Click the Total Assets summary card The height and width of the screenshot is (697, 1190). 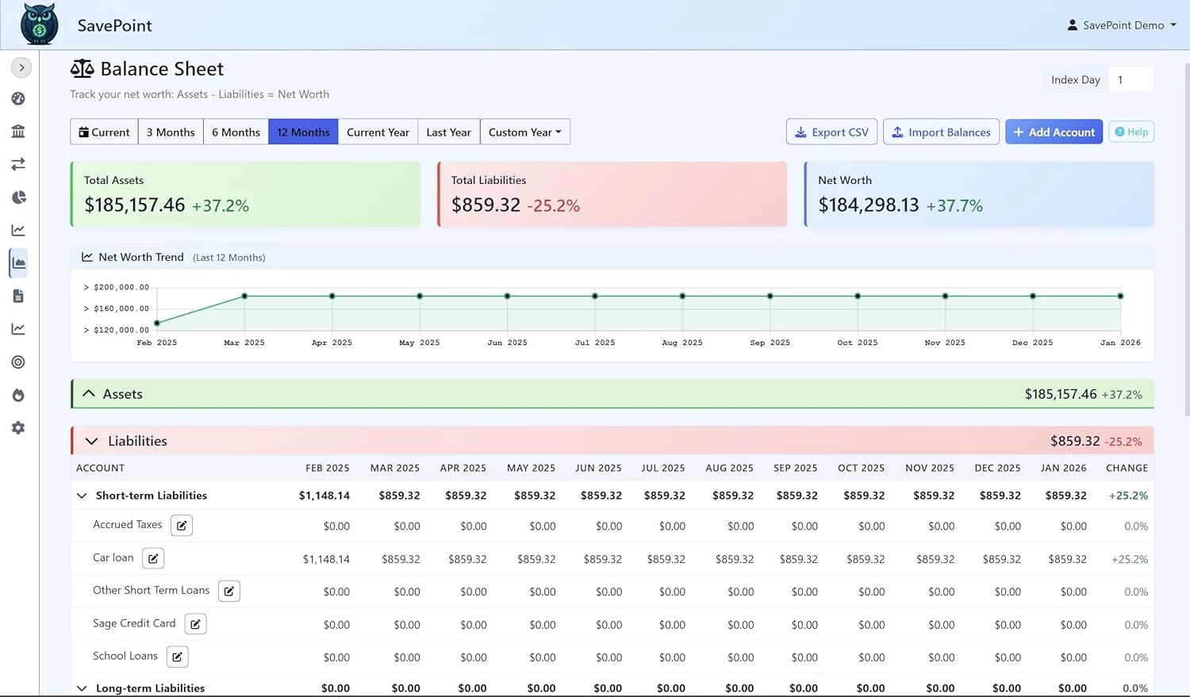point(245,194)
